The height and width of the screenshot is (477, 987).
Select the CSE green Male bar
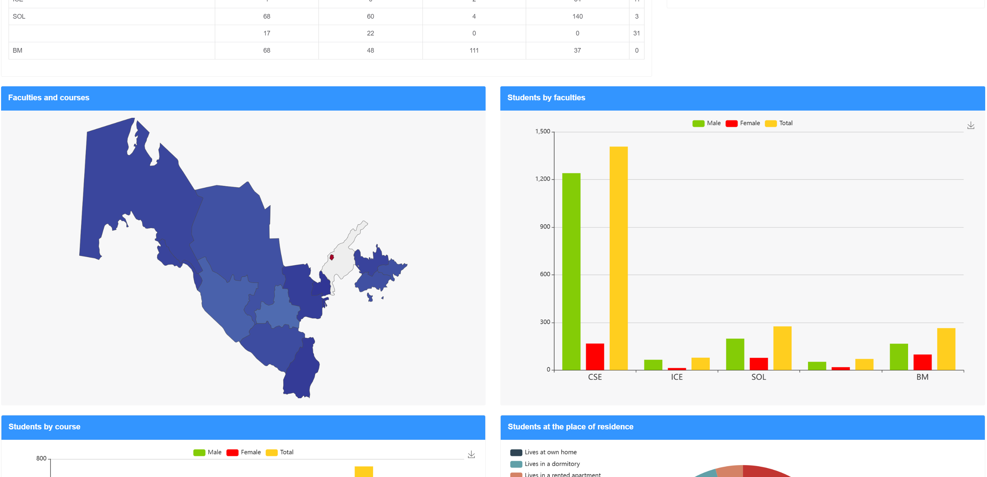571,271
